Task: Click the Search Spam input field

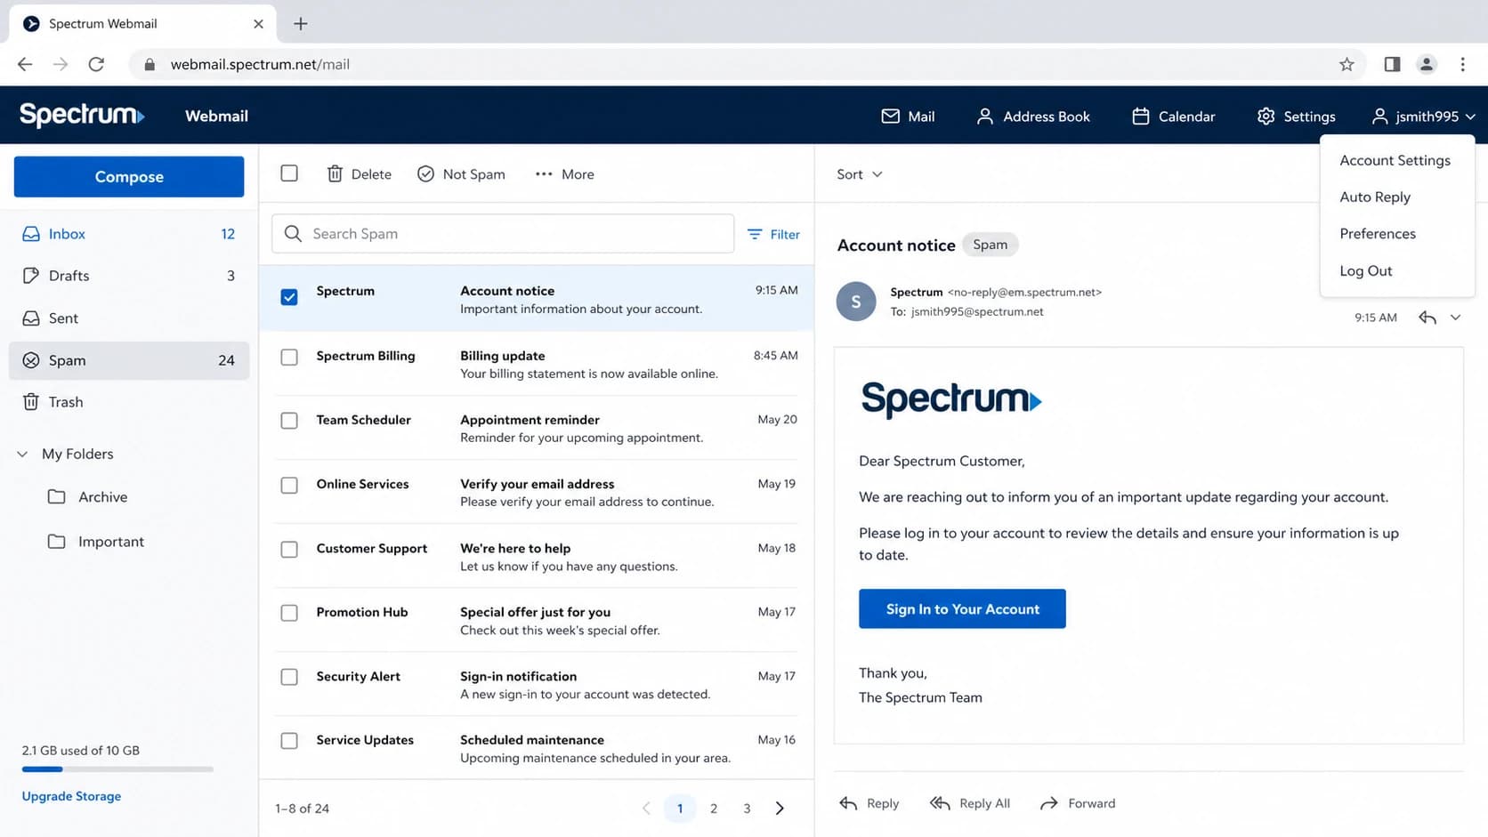Action: click(x=503, y=234)
